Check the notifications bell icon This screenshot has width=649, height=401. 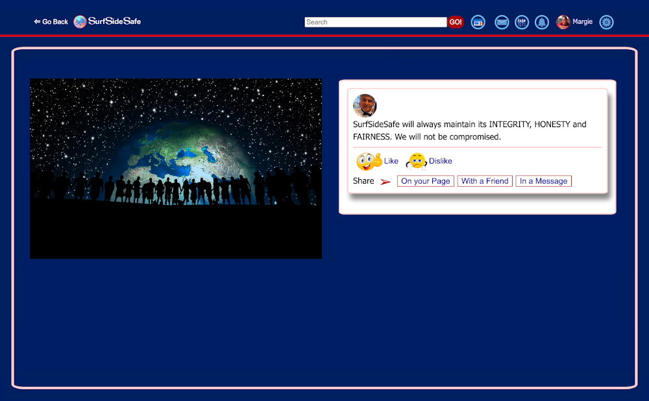coord(542,22)
